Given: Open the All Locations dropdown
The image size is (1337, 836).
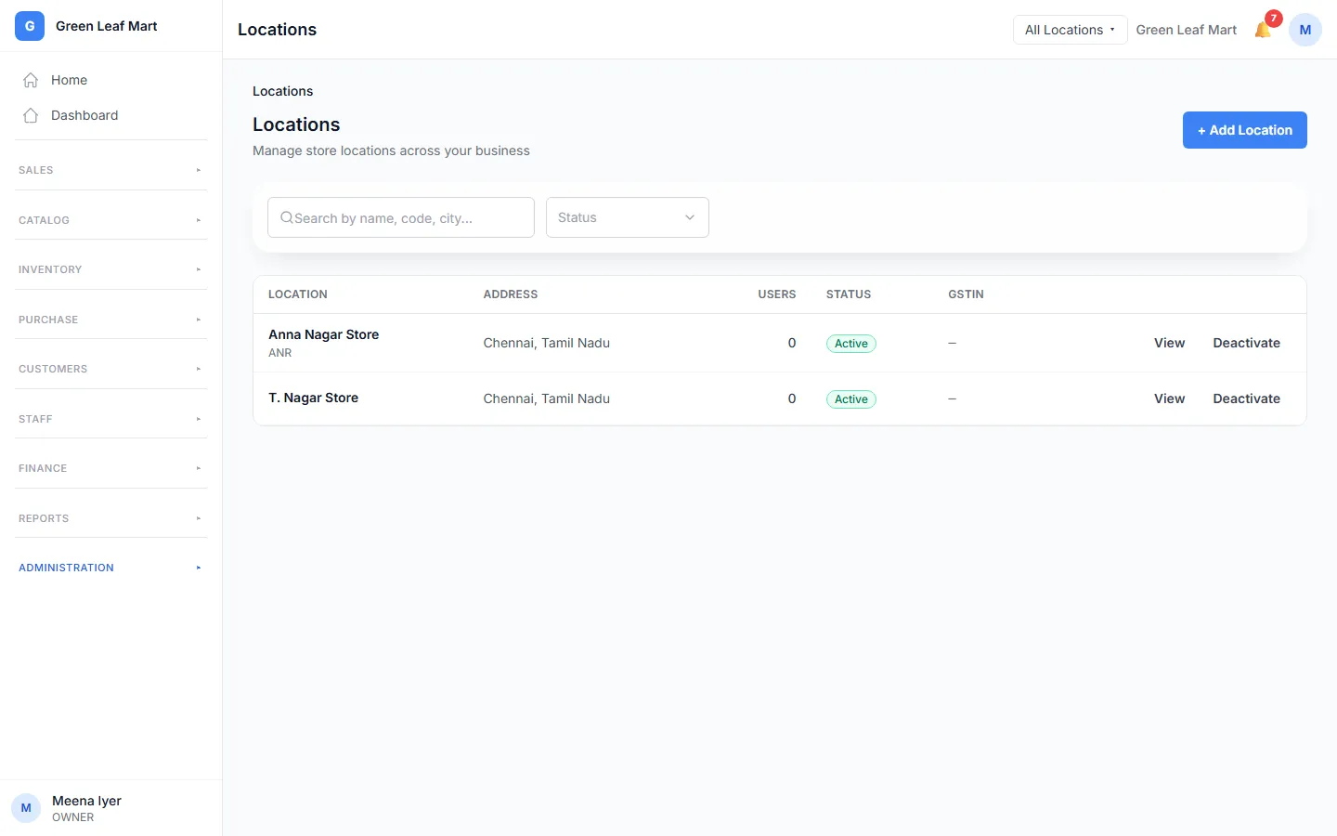Looking at the screenshot, I should (x=1070, y=30).
